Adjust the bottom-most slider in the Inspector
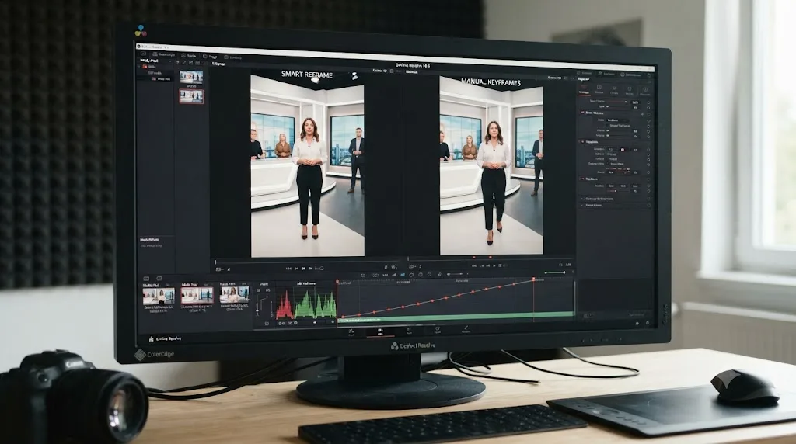The height and width of the screenshot is (444, 796). click(618, 191)
